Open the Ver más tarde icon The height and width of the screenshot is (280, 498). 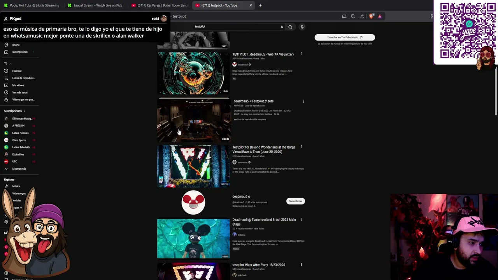pos(6,93)
